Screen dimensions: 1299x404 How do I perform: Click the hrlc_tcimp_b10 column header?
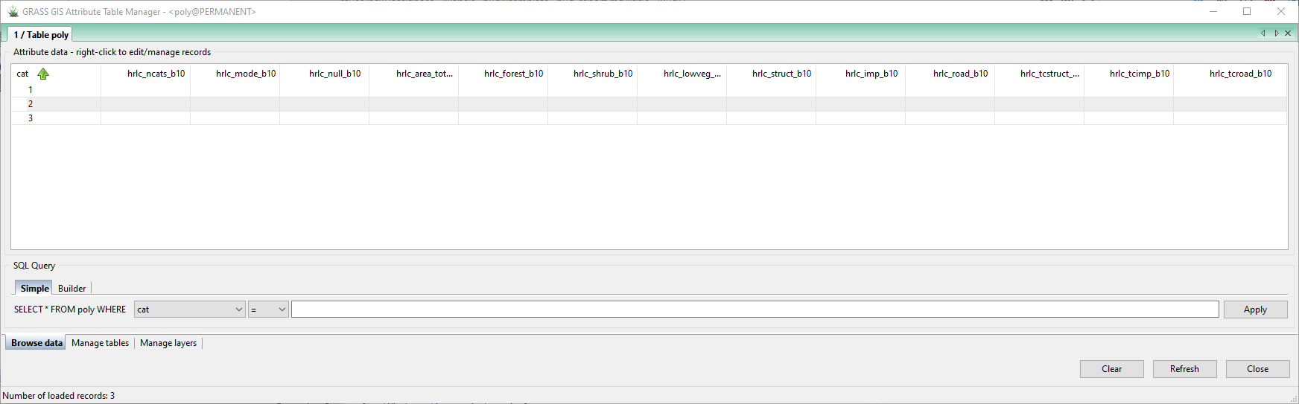click(x=1128, y=74)
